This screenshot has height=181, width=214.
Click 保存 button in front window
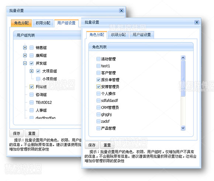[92, 145]
